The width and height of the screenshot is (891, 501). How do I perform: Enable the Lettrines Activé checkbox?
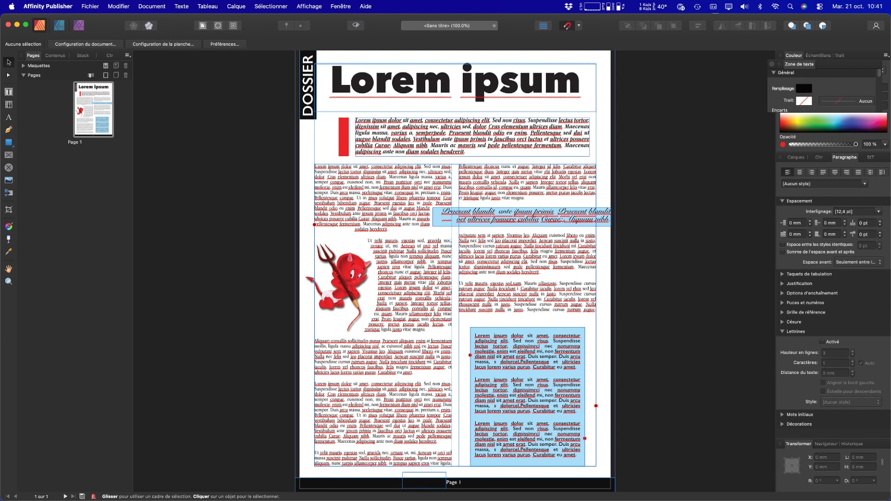click(822, 342)
